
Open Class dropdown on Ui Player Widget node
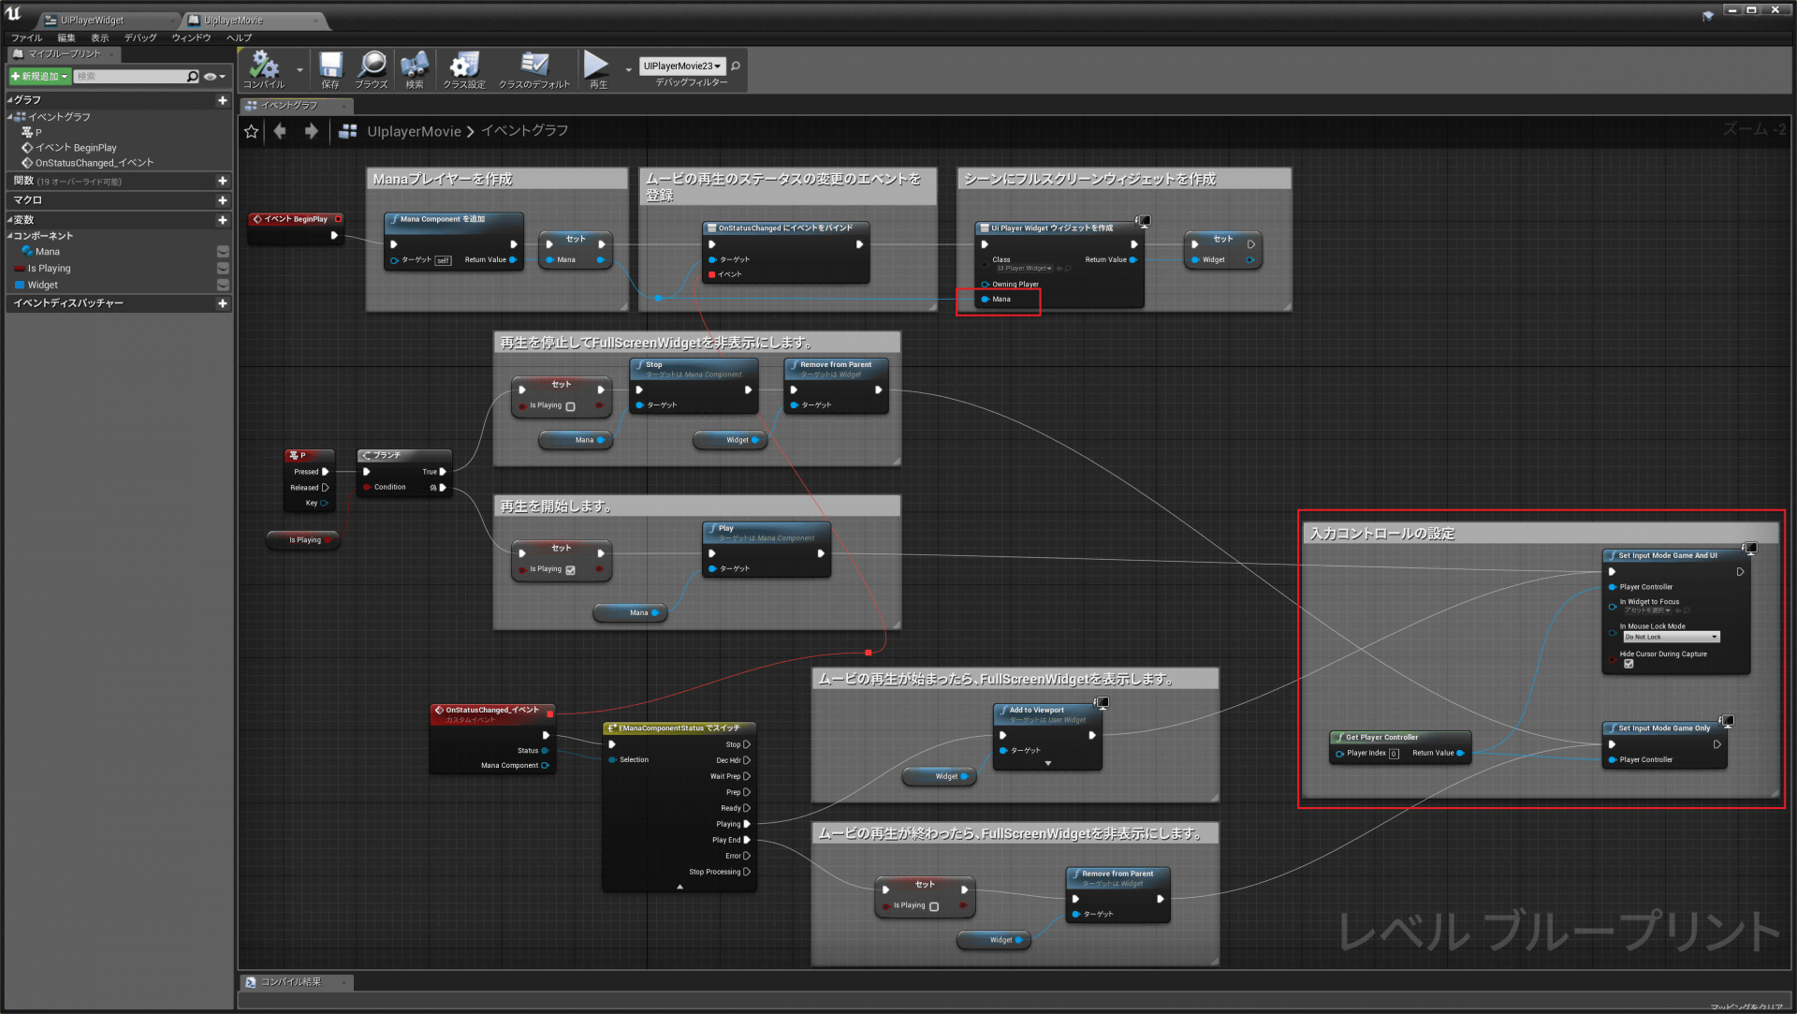(x=1024, y=269)
